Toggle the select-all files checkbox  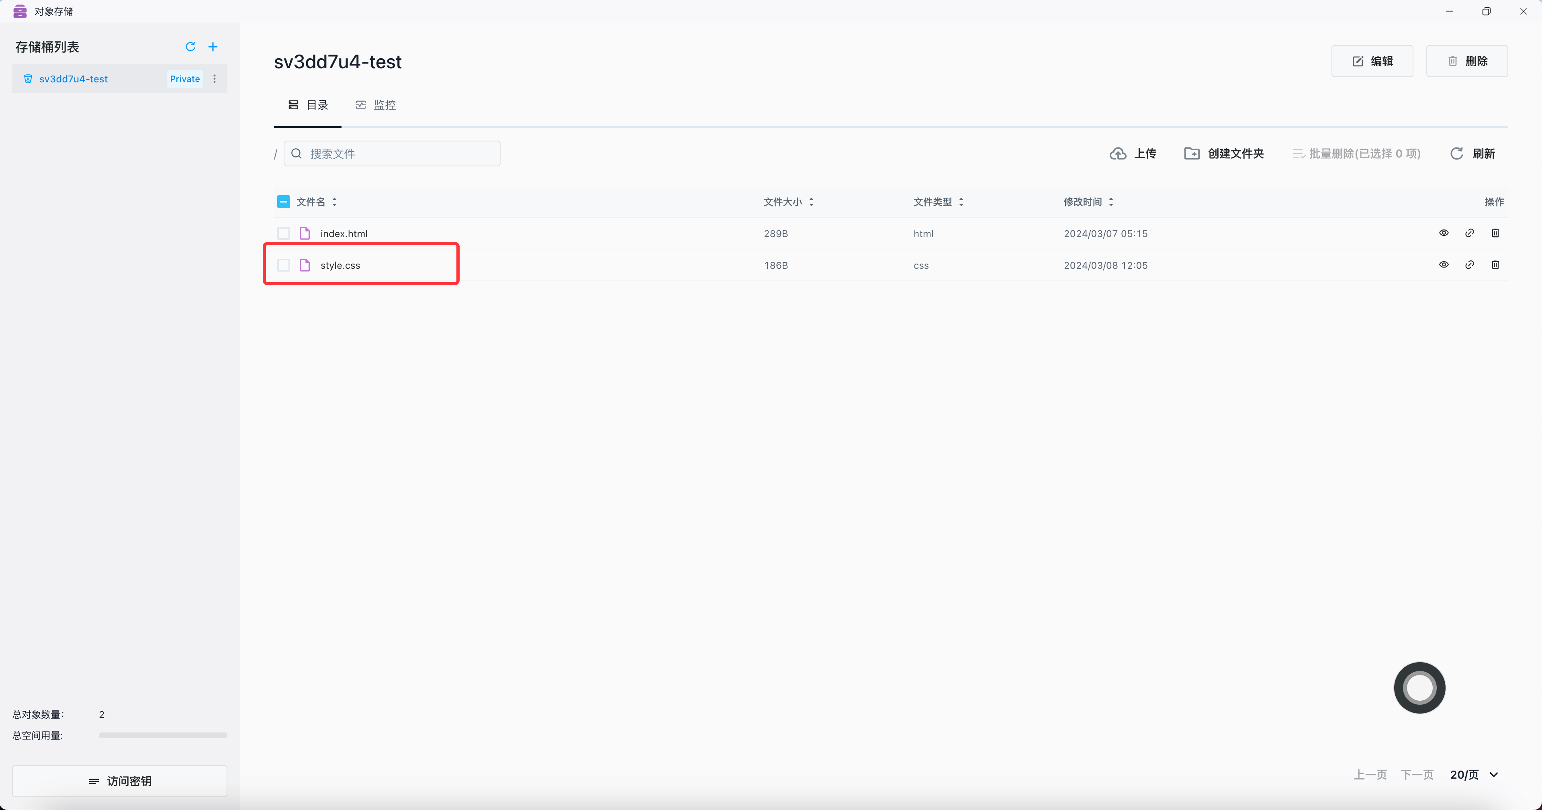coord(284,202)
